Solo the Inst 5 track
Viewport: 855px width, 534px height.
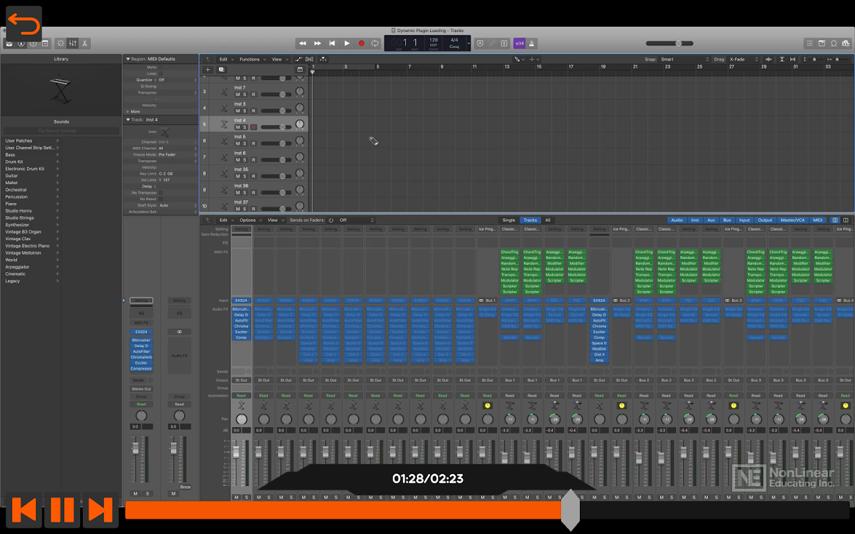244,144
